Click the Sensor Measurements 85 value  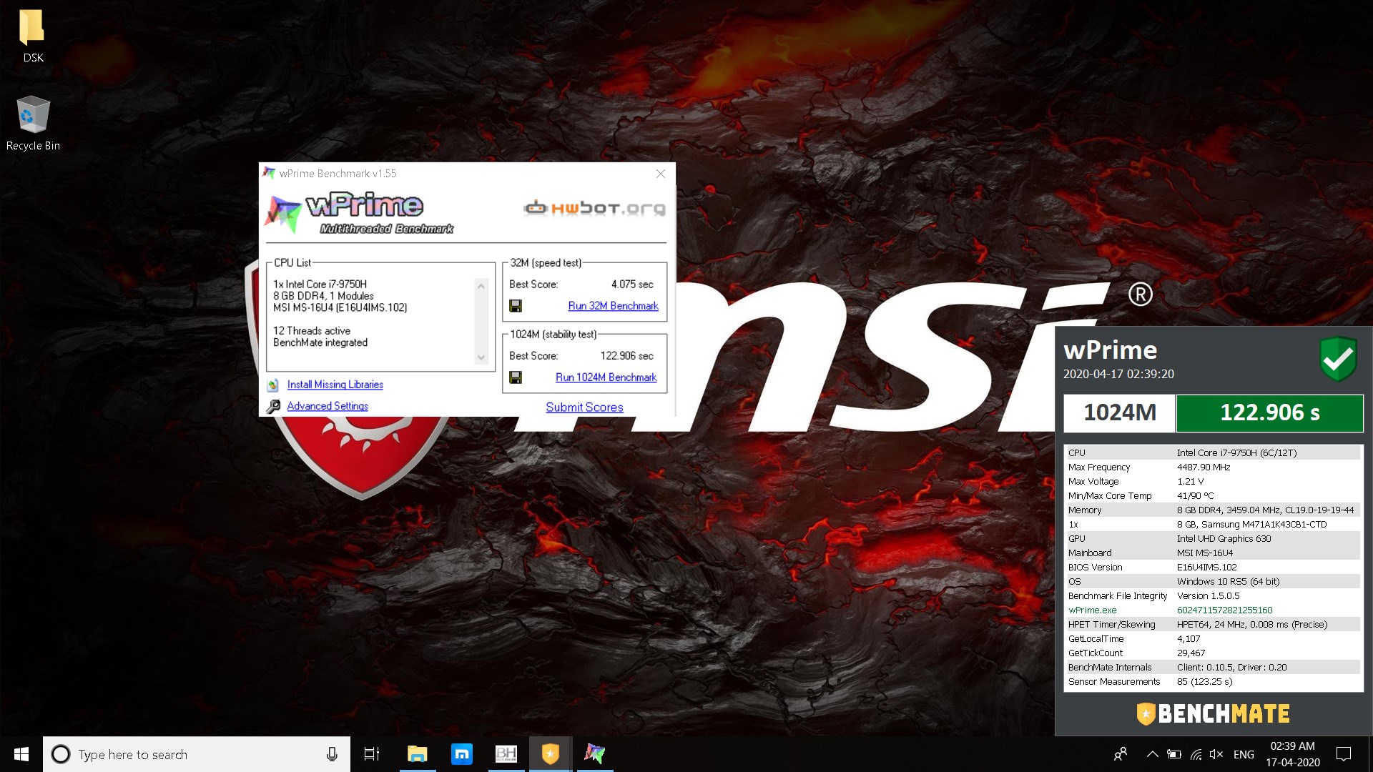(1204, 681)
